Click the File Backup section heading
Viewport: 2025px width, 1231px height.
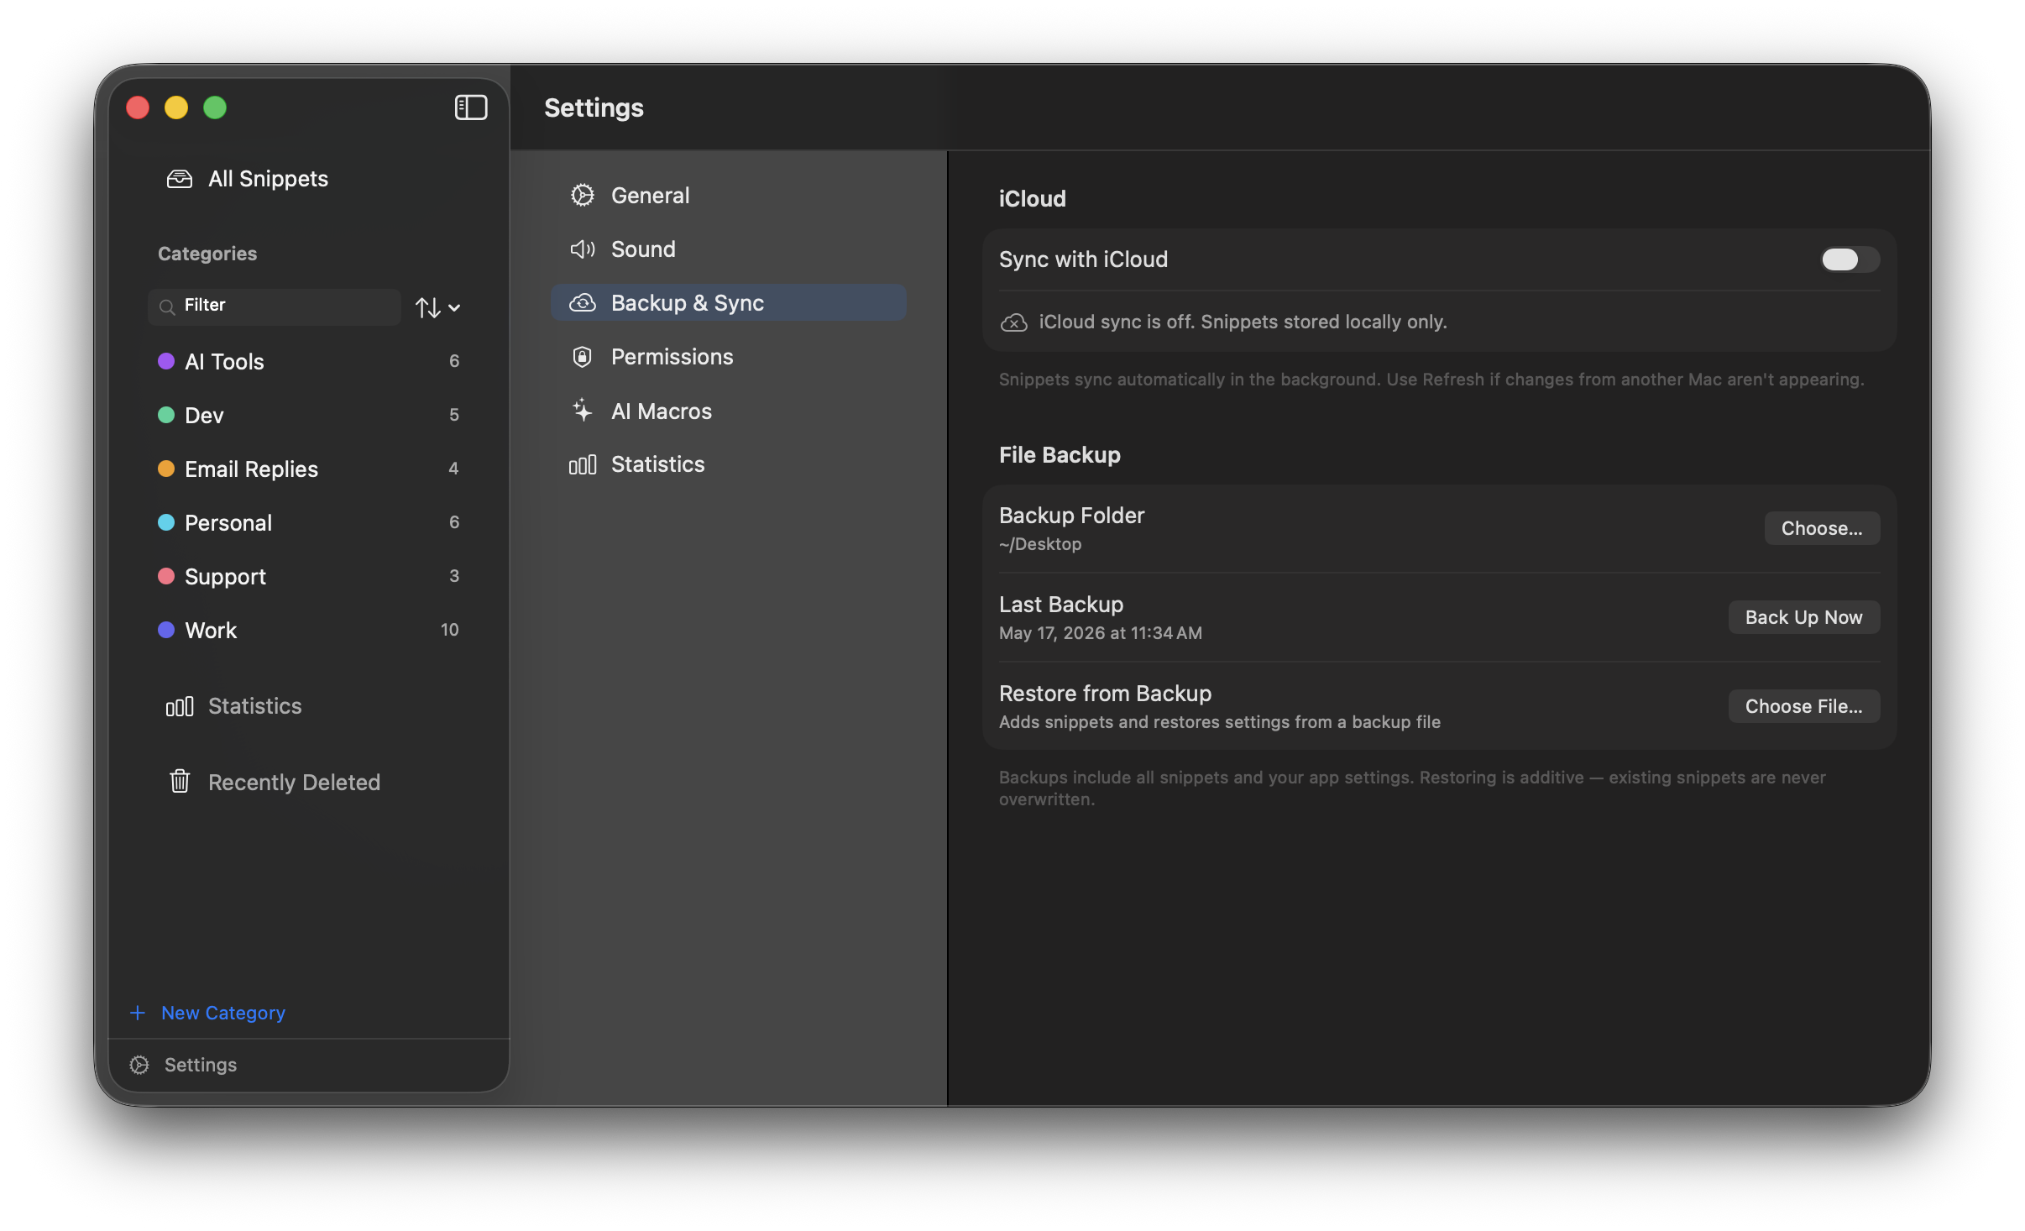1060,455
